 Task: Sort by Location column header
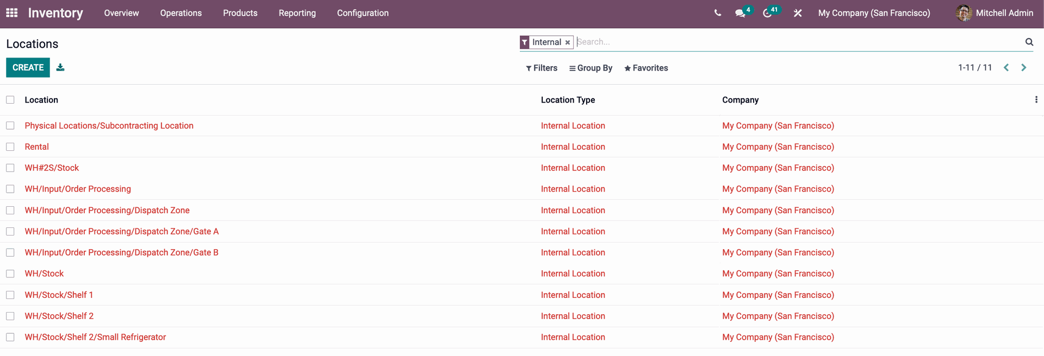[41, 100]
